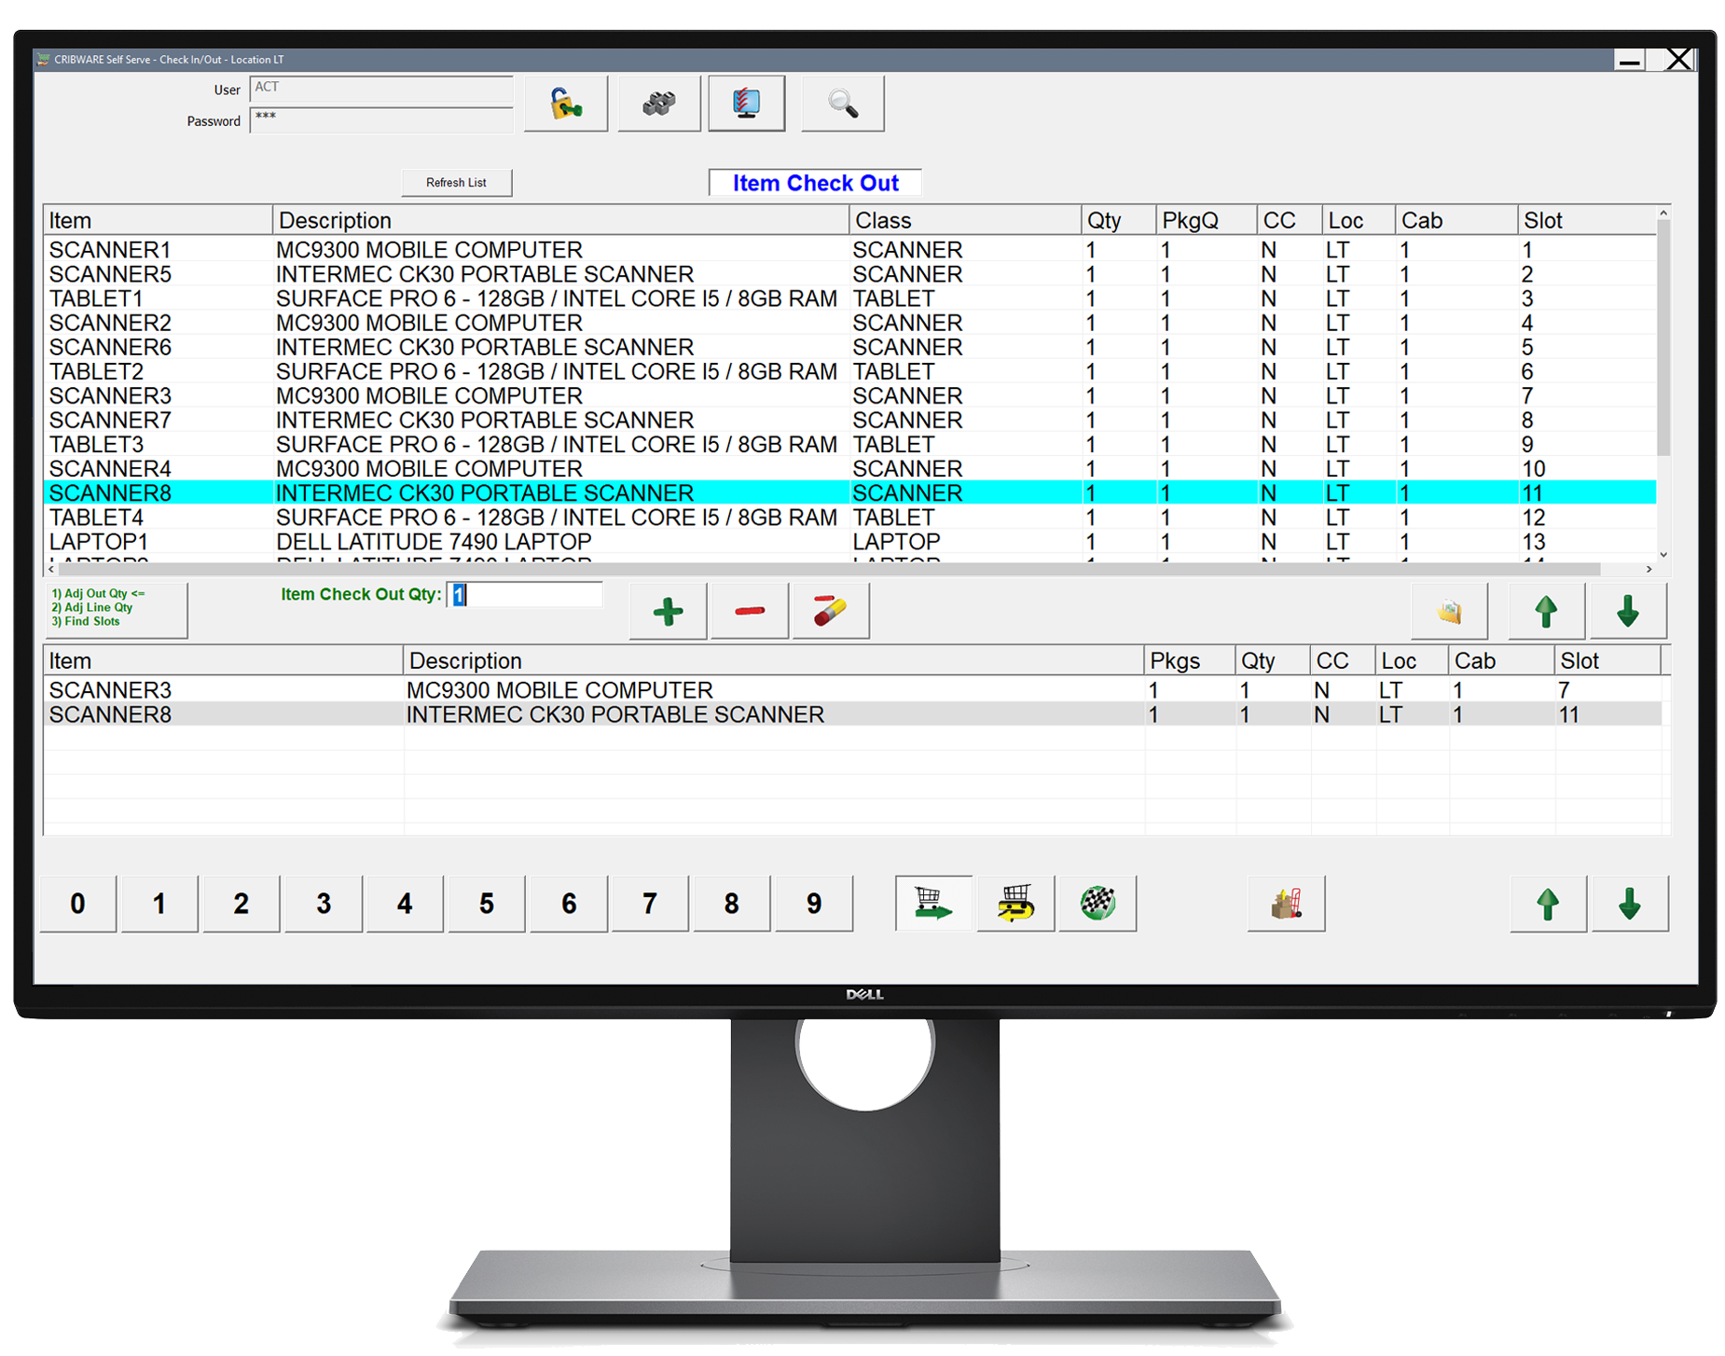
Task: Open the magnifying glass search
Action: [842, 104]
